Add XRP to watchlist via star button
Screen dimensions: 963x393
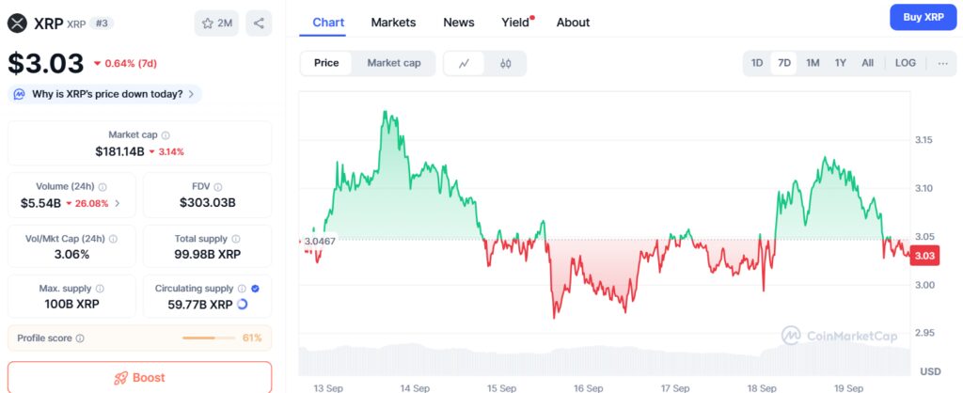tap(217, 24)
